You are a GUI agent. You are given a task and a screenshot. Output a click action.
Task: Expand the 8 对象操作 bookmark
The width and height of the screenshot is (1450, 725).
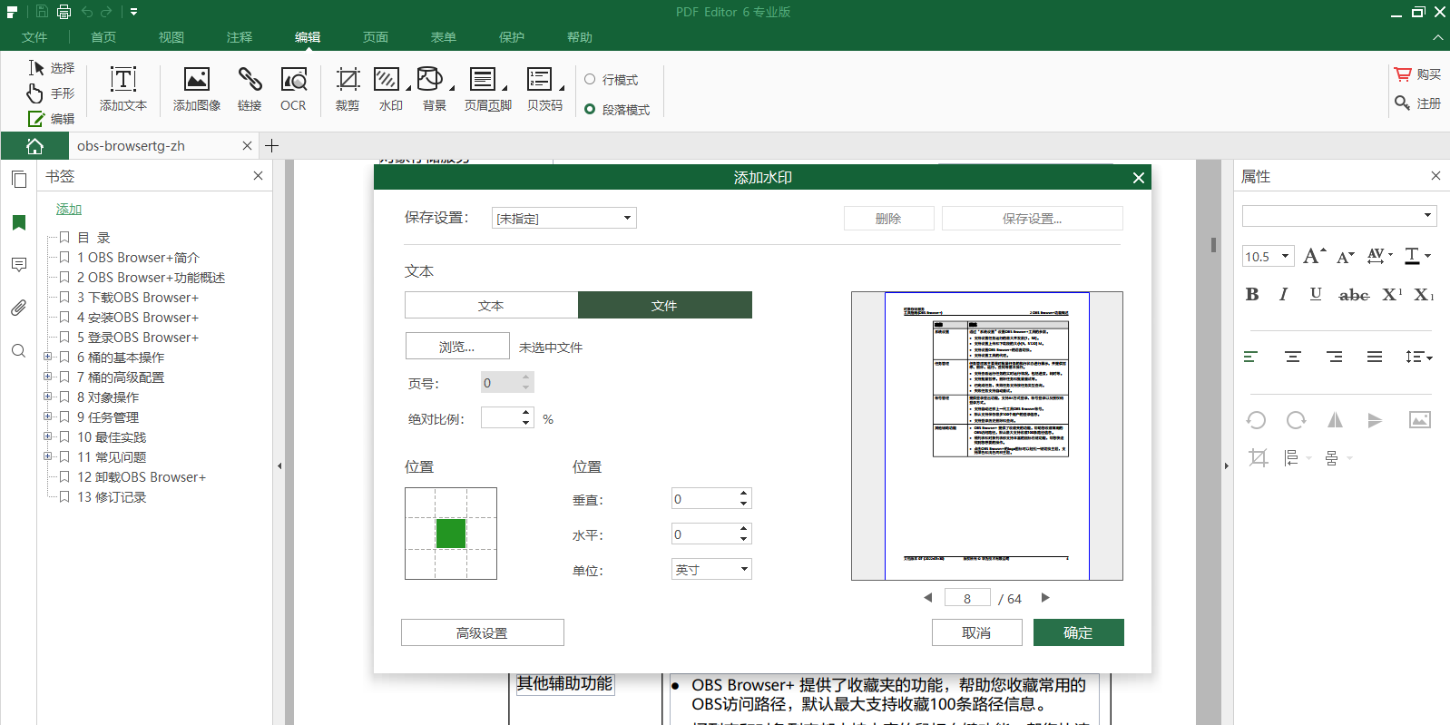(x=47, y=397)
